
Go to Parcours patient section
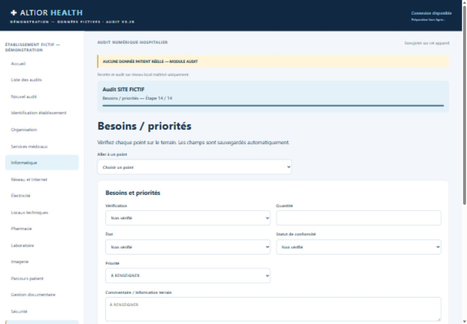[x=42, y=279]
